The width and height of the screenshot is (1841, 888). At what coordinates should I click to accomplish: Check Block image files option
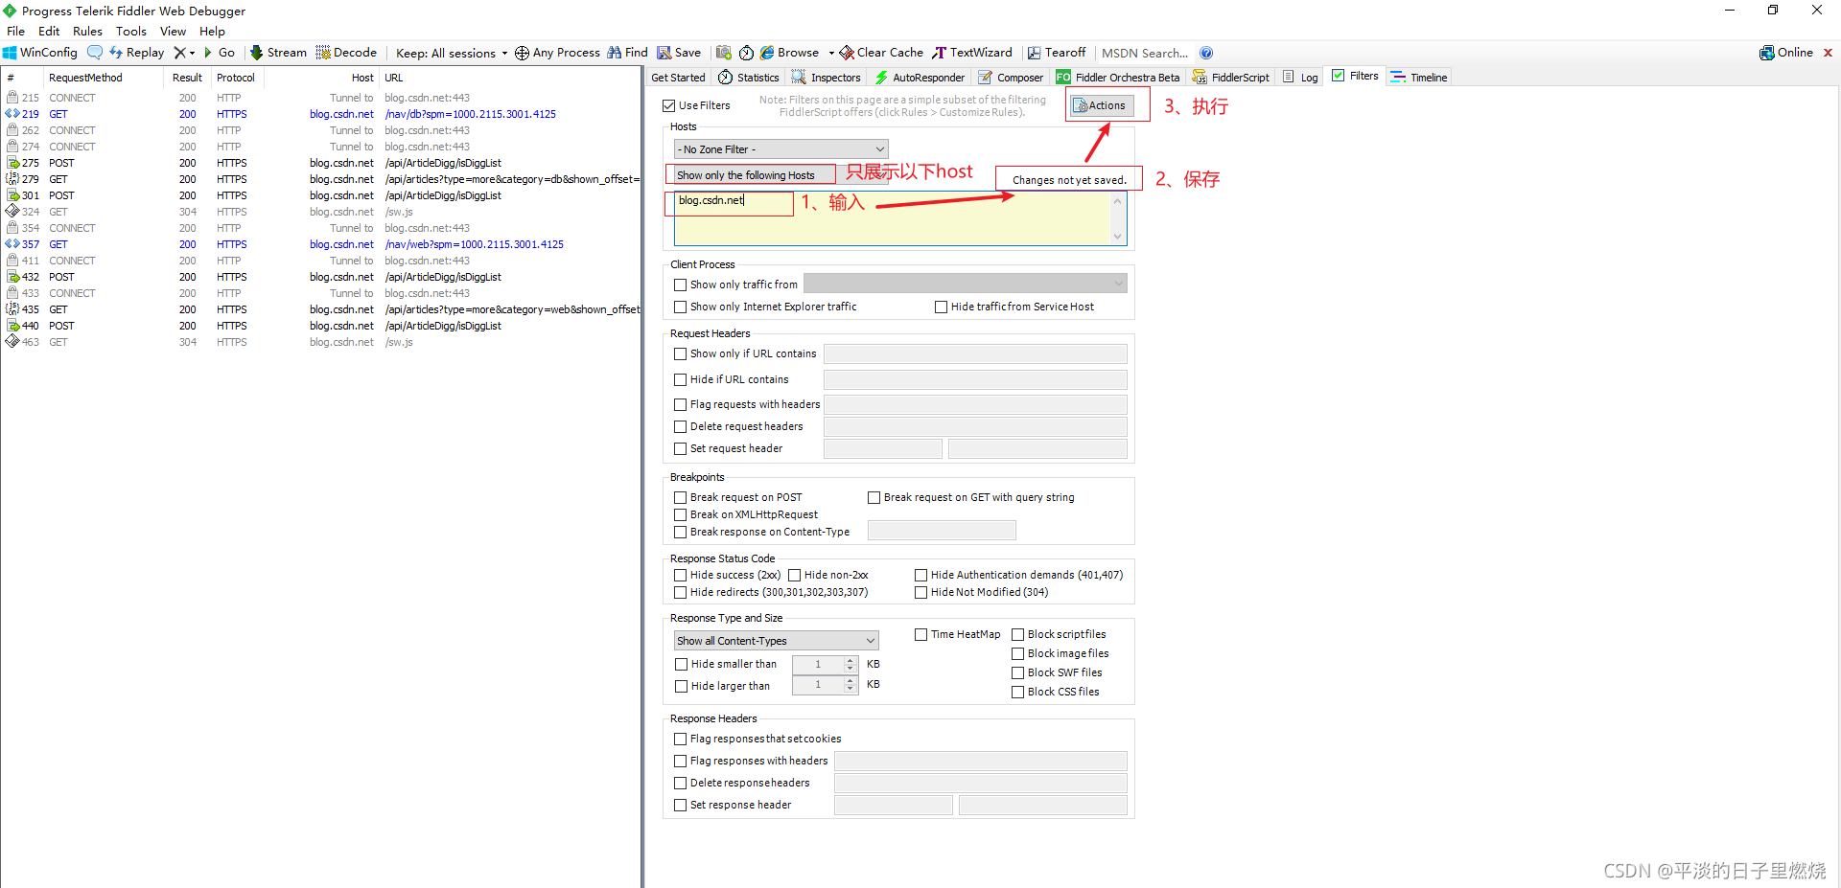click(1017, 653)
